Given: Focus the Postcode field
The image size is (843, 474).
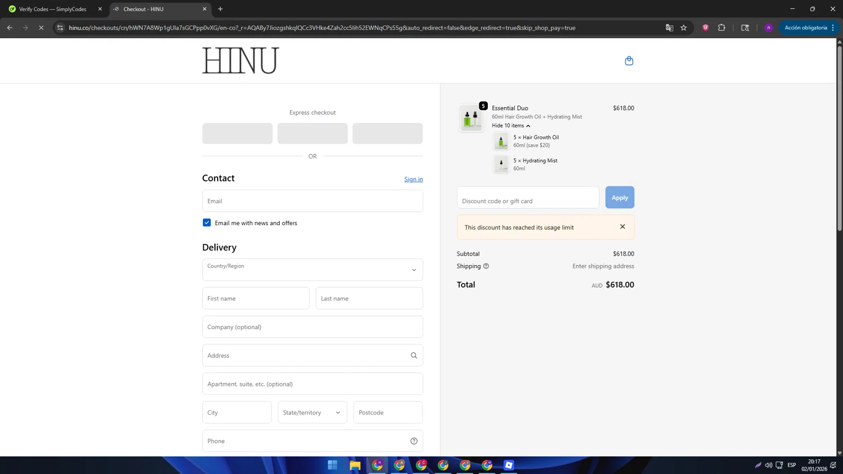Looking at the screenshot, I should [388, 412].
